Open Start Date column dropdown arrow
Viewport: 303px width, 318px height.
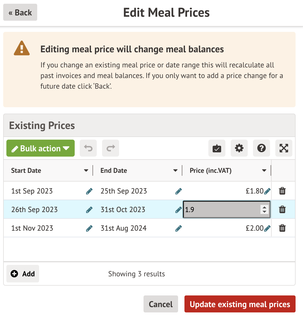click(86, 170)
